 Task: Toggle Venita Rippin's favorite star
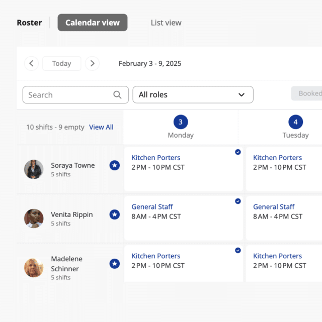[x=115, y=214]
